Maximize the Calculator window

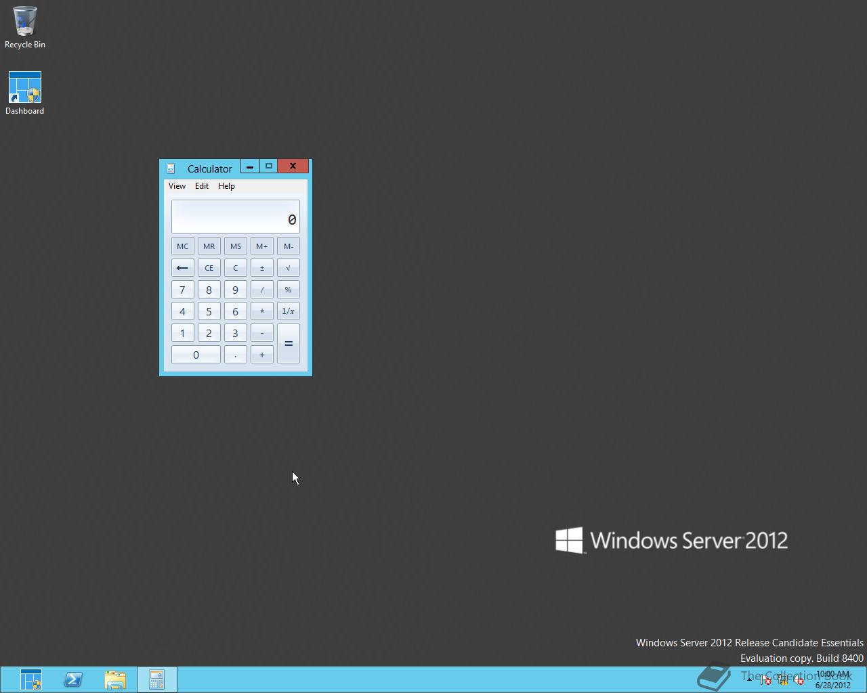(269, 166)
